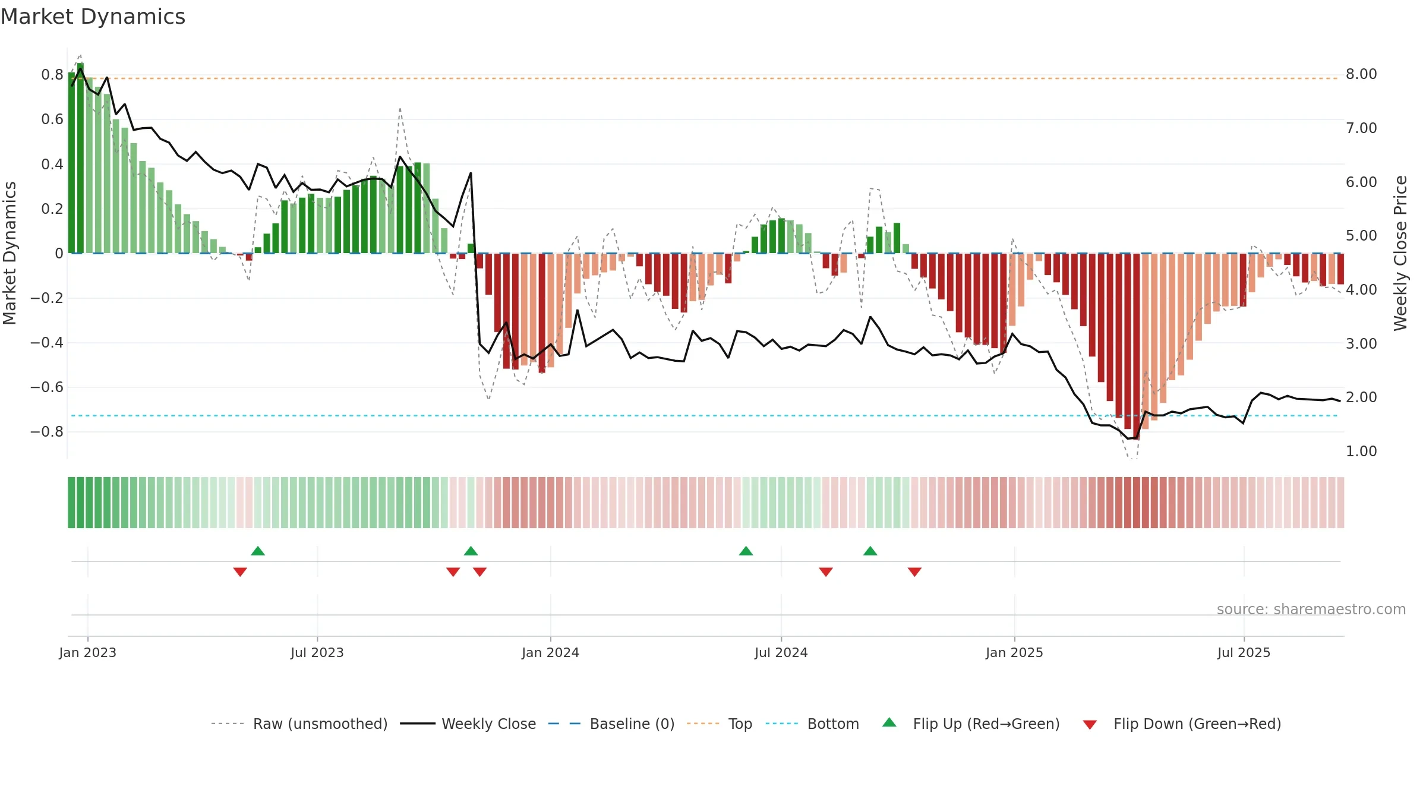Click the blue dashed Baseline line sample in legend
Viewport: 1426px width, 802px height.
pos(564,724)
